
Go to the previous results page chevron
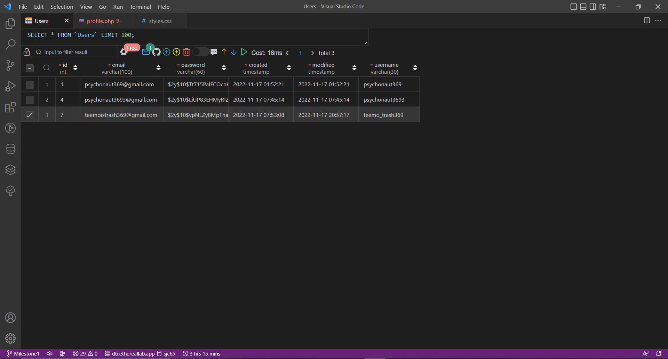click(x=287, y=53)
